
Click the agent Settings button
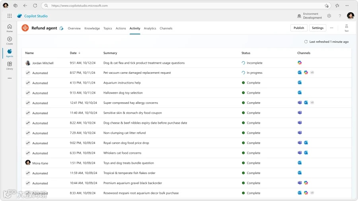[x=317, y=28]
